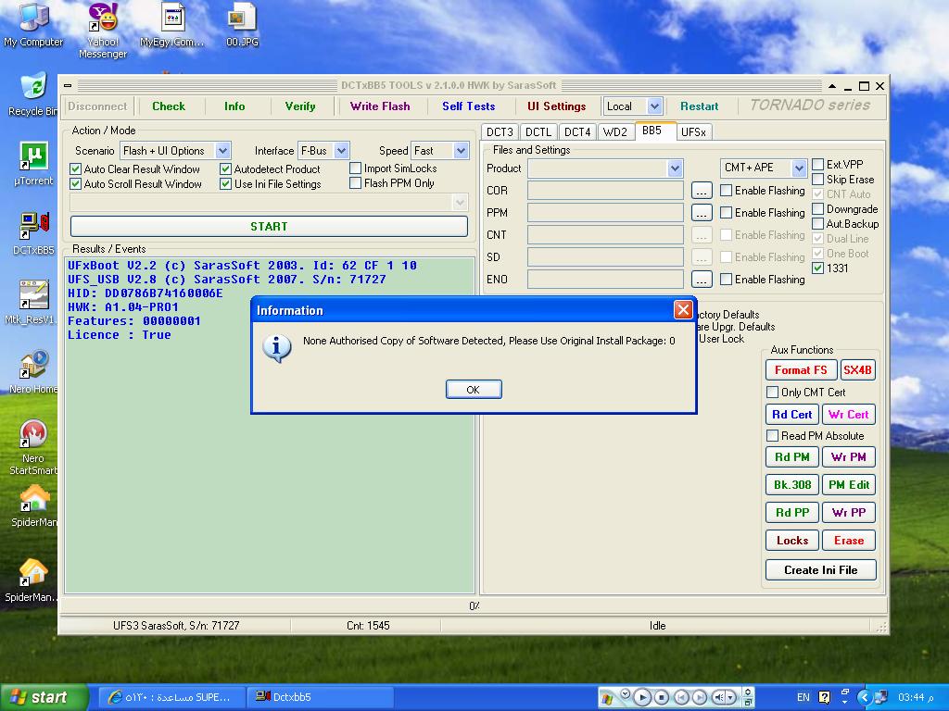
Task: Switch to the DCT3 tab
Action: click(500, 131)
